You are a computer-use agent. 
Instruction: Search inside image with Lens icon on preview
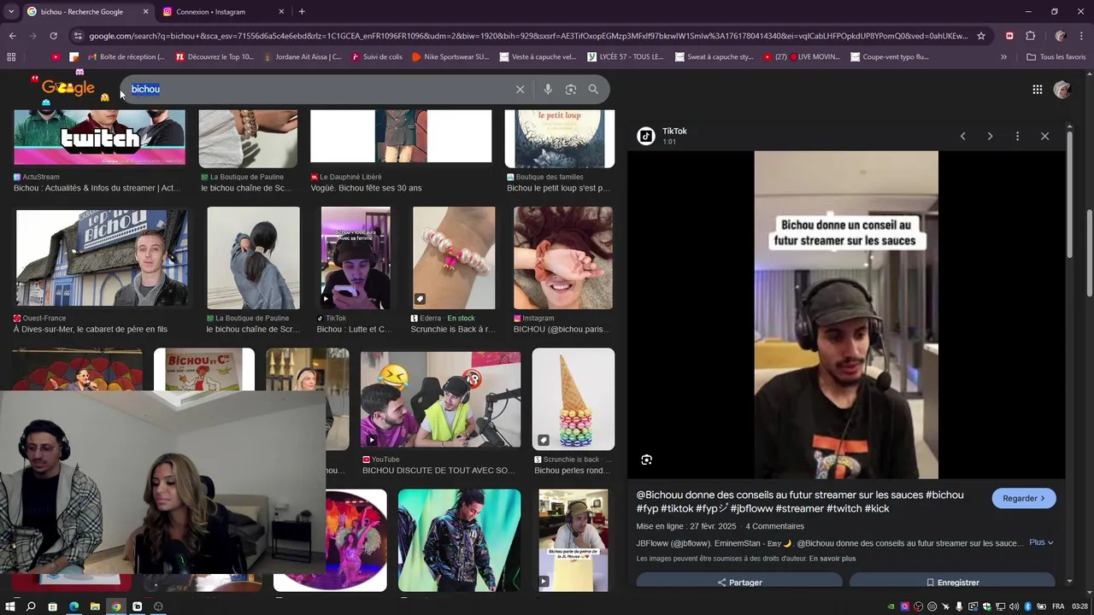pyautogui.click(x=646, y=460)
